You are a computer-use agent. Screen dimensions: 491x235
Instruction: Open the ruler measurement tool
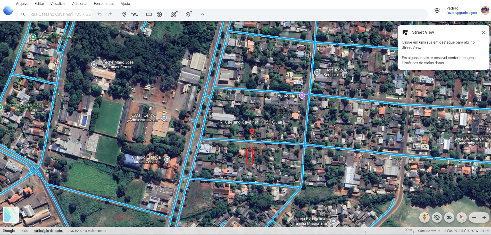pyautogui.click(x=149, y=14)
